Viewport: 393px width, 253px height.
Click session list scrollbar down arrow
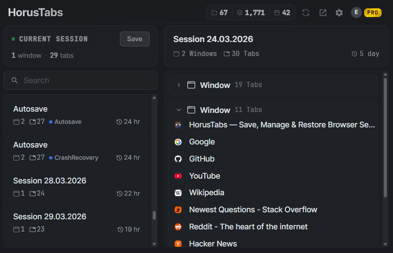coord(154,244)
